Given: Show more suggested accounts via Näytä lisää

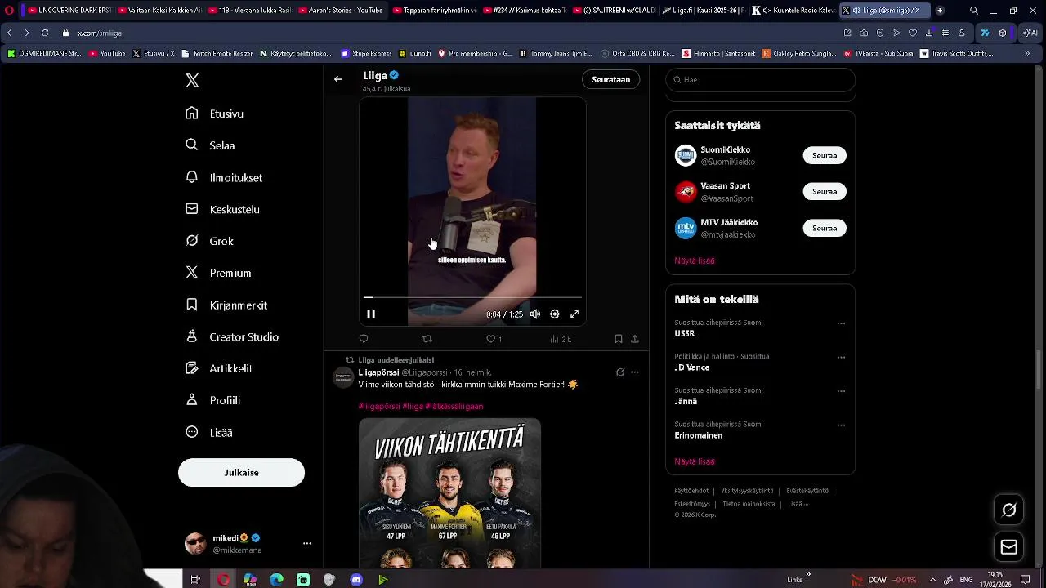Looking at the screenshot, I should [x=695, y=261].
